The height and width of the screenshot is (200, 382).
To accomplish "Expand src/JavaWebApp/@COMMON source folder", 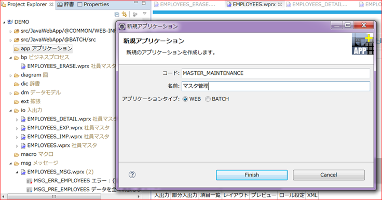I will click(x=10, y=31).
